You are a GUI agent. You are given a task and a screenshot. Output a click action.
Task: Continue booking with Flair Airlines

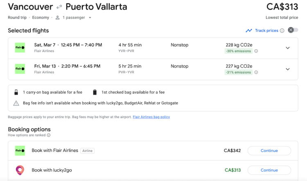coord(269,151)
